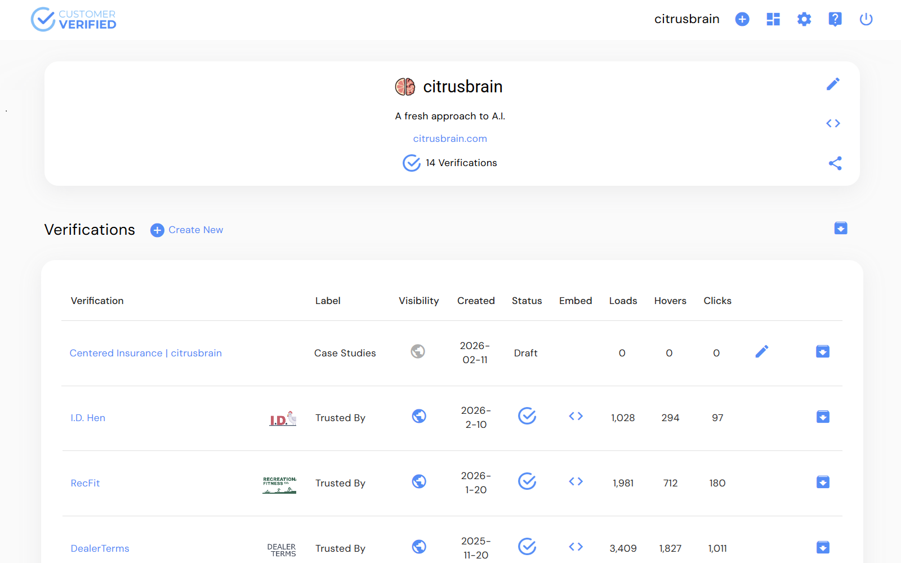Sort by Clicks column header
The height and width of the screenshot is (563, 901).
click(717, 301)
